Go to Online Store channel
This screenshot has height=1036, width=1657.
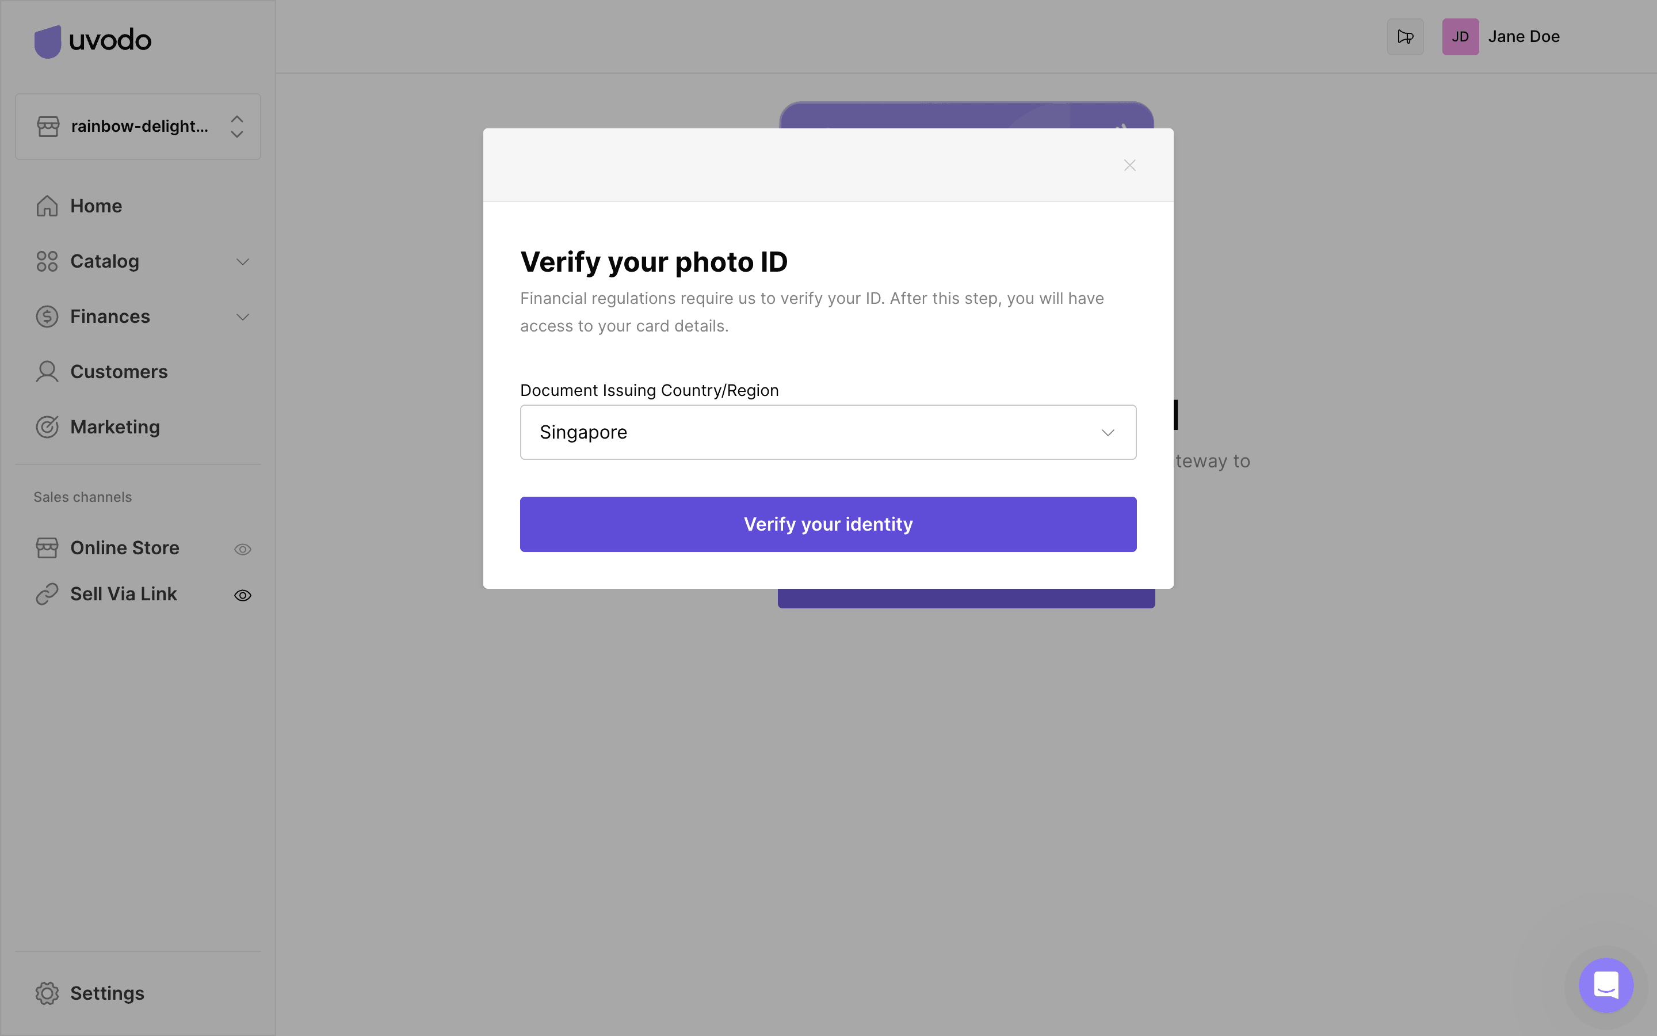point(125,548)
